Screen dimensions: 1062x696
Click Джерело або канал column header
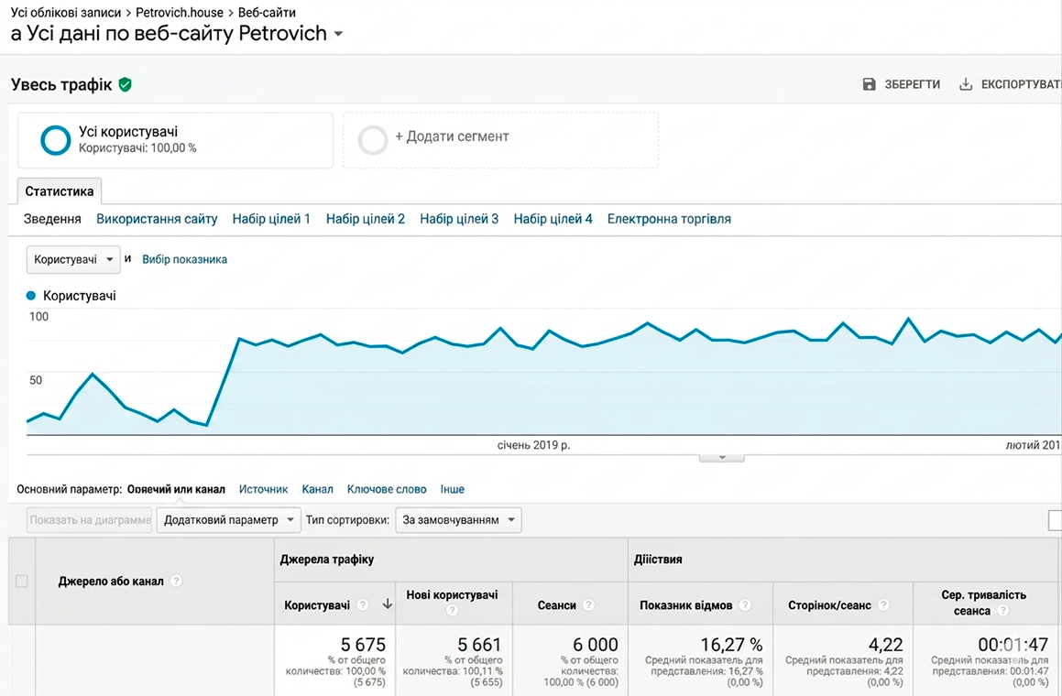tap(111, 581)
